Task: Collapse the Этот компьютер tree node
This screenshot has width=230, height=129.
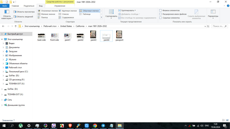Action: click(x=2, y=39)
